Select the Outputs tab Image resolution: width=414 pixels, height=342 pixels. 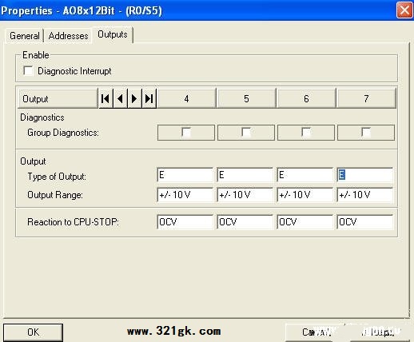pyautogui.click(x=113, y=34)
